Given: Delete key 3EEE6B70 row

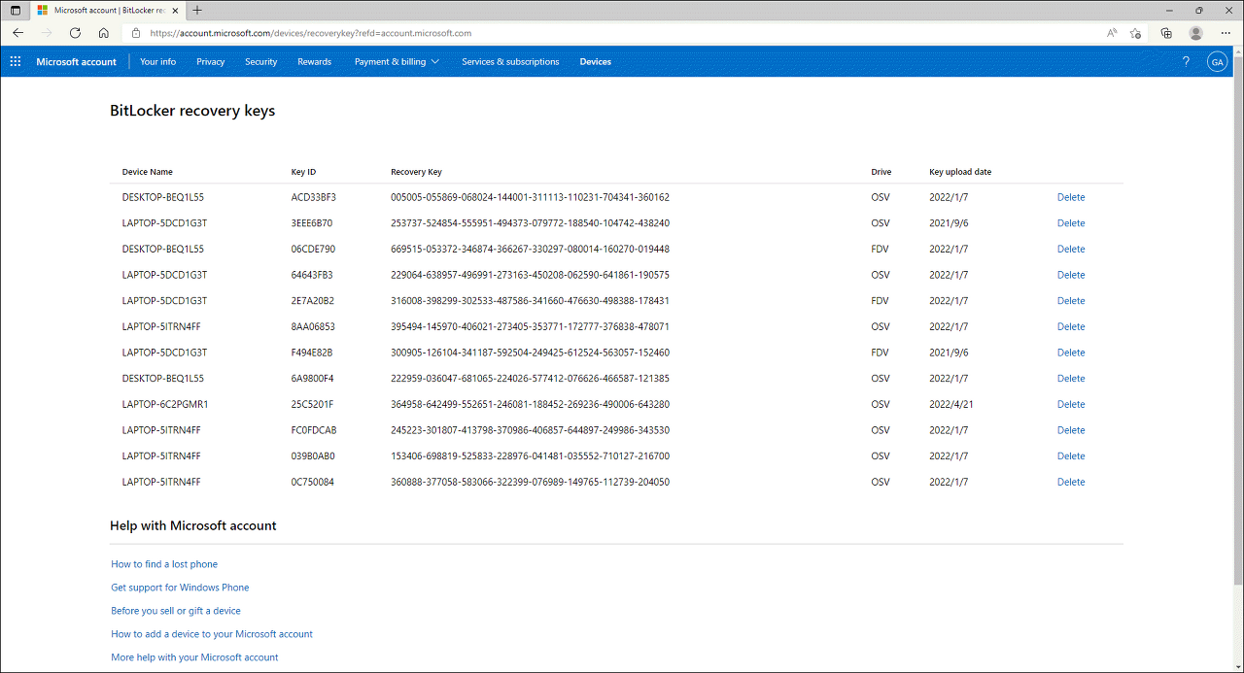Looking at the screenshot, I should pos(1071,222).
